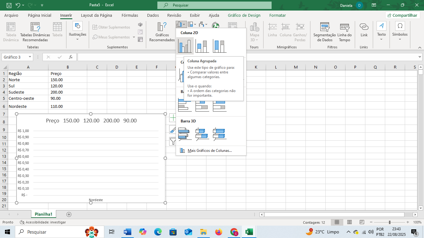Switch to Page Layout view
Screen dimensions: 424x238
[350, 222]
